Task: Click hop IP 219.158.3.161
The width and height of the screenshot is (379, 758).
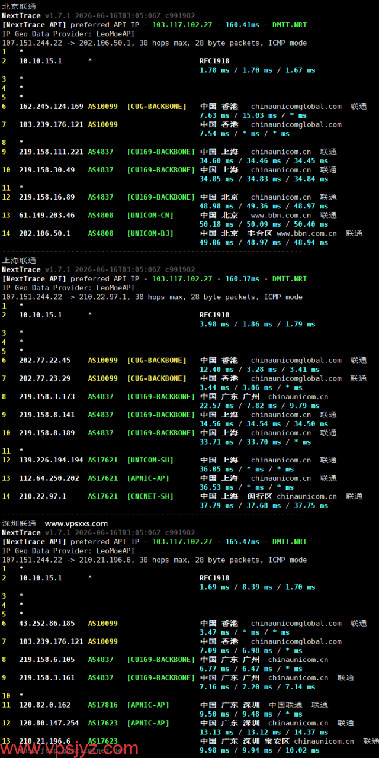Action: (x=47, y=677)
